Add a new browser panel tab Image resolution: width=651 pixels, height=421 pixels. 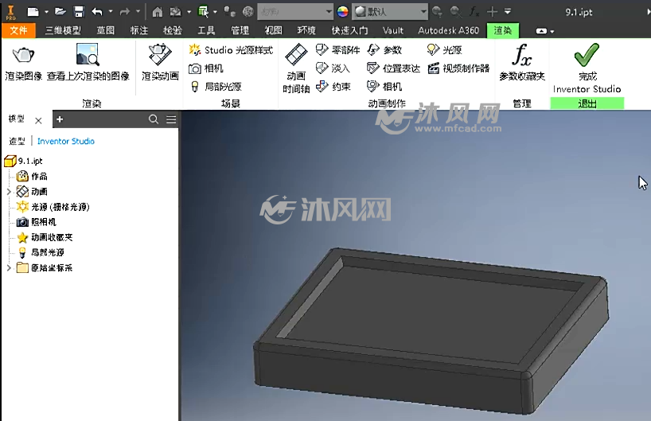pyautogui.click(x=60, y=119)
